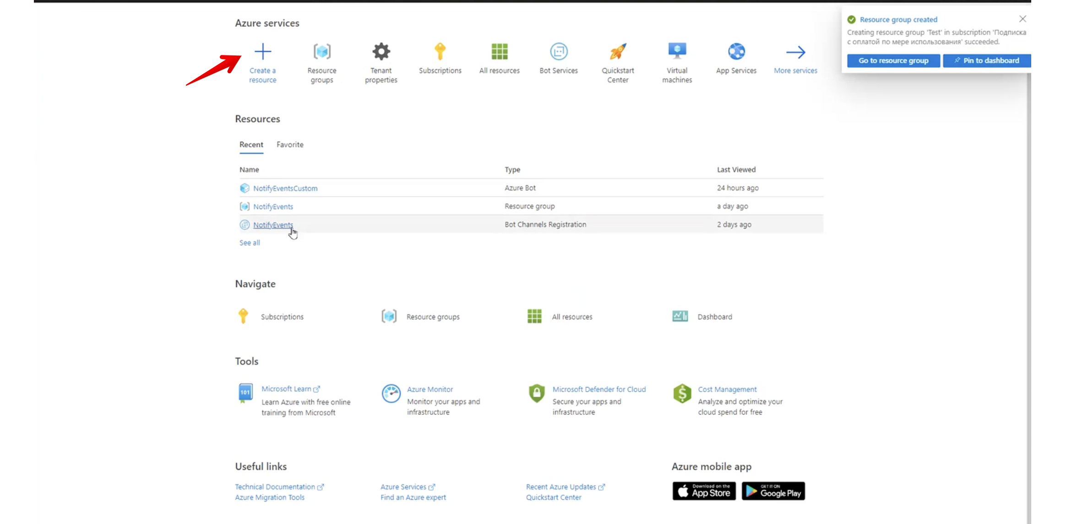Click the Microsoft Defender shield icon
This screenshot has width=1088, height=524.
537,393
